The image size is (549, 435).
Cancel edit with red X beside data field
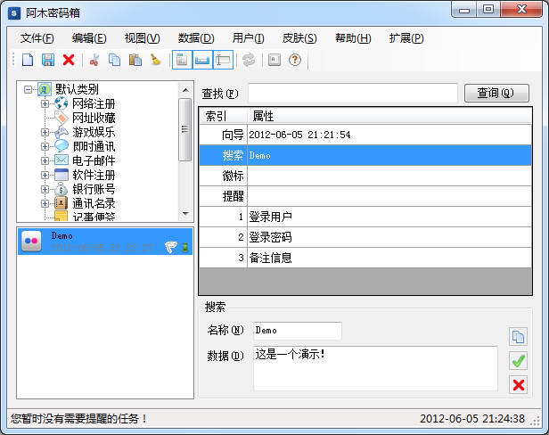point(518,384)
